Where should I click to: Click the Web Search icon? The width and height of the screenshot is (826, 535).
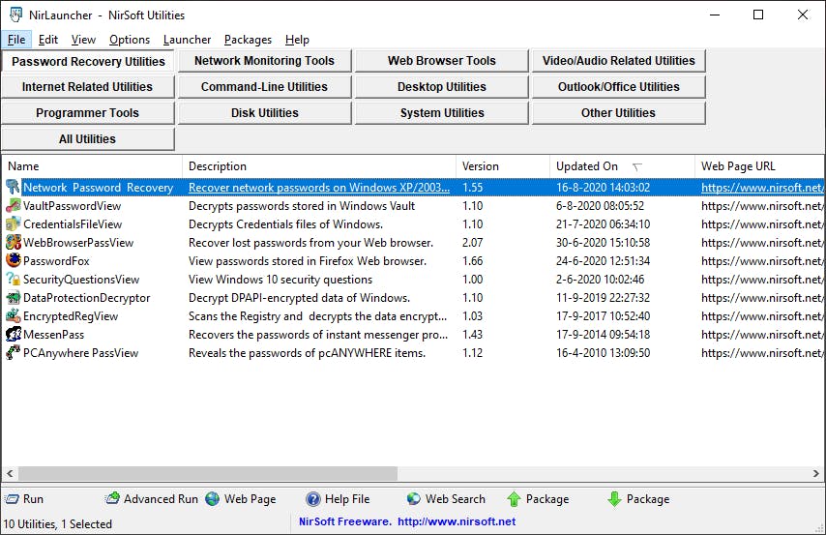pyautogui.click(x=414, y=498)
